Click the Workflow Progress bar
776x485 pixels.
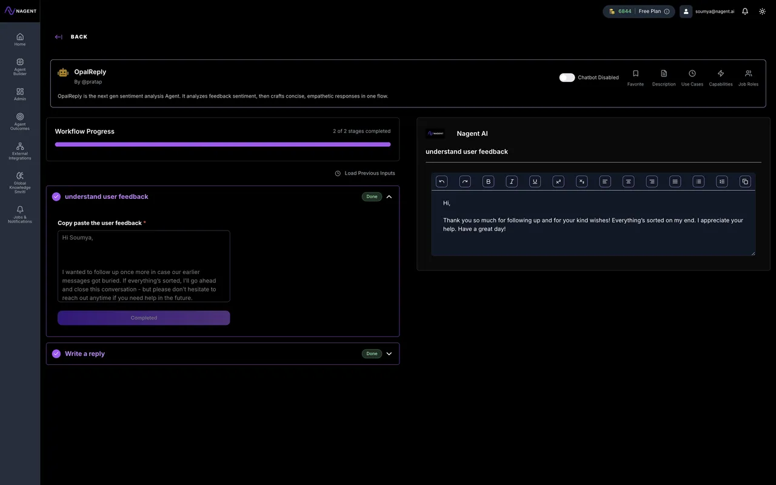[x=222, y=144]
